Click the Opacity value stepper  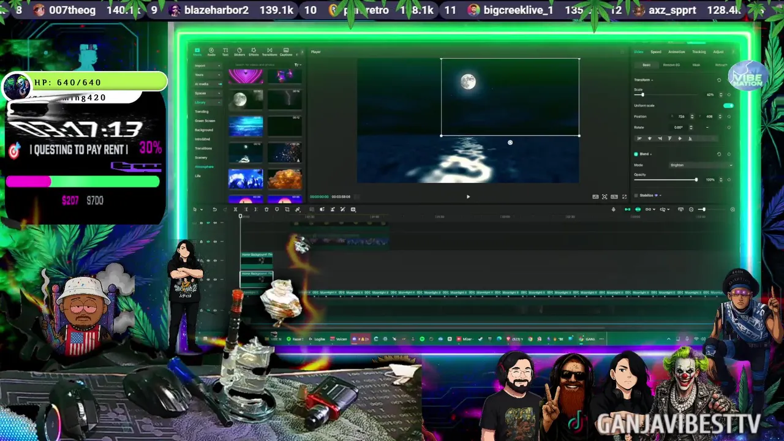[721, 179]
